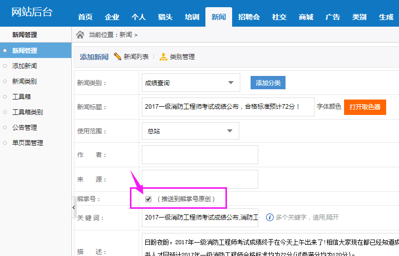Click the 描述 text area

click(270, 245)
